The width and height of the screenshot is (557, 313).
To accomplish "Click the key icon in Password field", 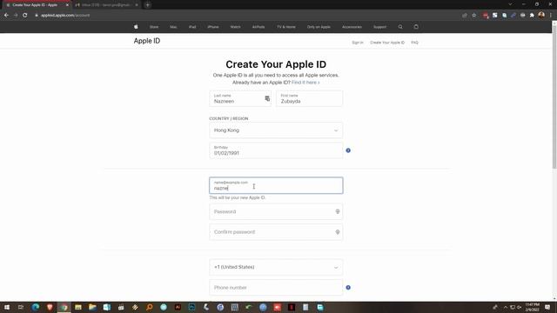I will pyautogui.click(x=338, y=211).
